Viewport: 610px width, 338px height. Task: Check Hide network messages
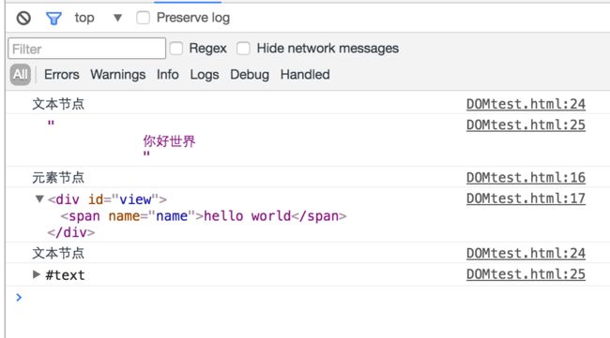click(243, 49)
